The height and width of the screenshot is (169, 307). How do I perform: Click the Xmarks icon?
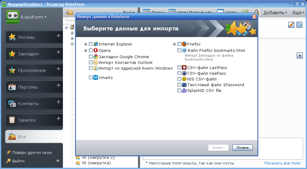tap(96, 77)
